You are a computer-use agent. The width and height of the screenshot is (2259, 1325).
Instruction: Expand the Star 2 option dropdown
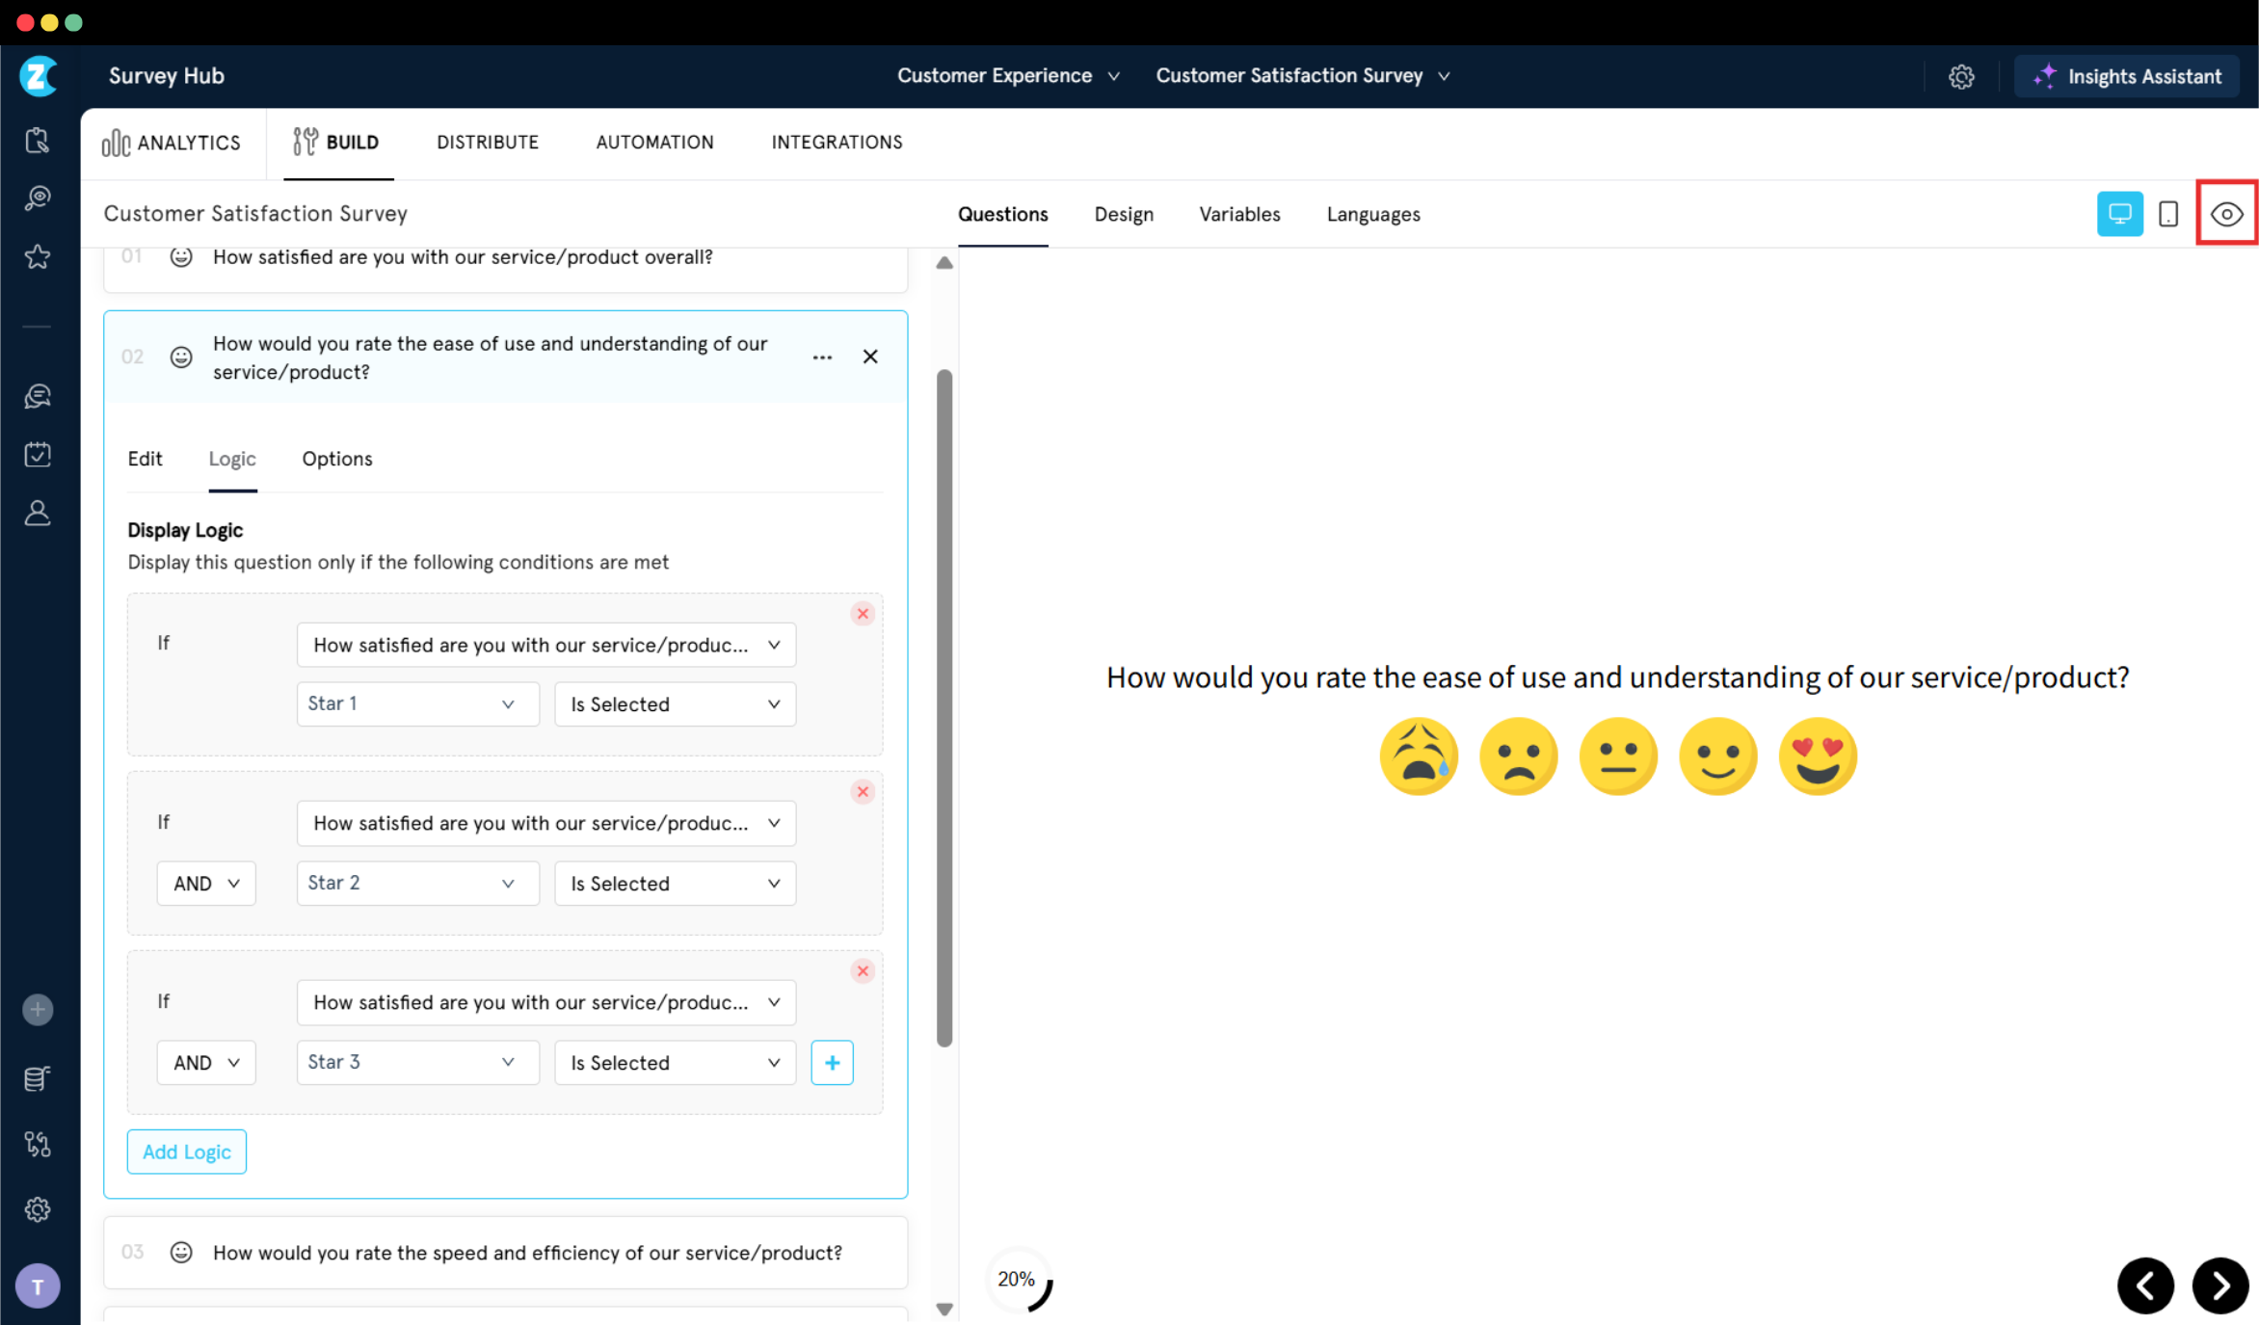(x=416, y=883)
